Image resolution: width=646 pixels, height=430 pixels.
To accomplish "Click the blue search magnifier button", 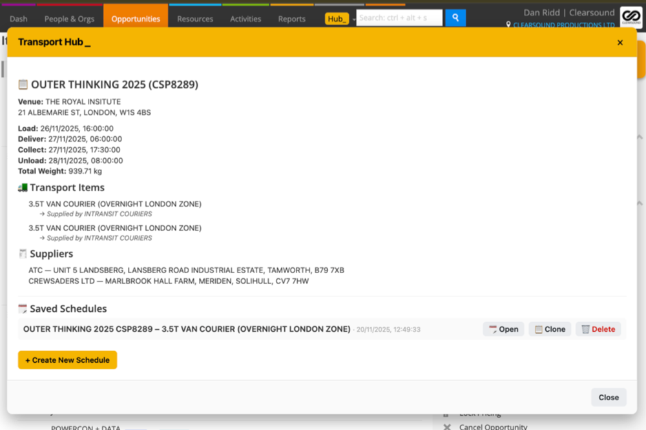I will point(455,17).
